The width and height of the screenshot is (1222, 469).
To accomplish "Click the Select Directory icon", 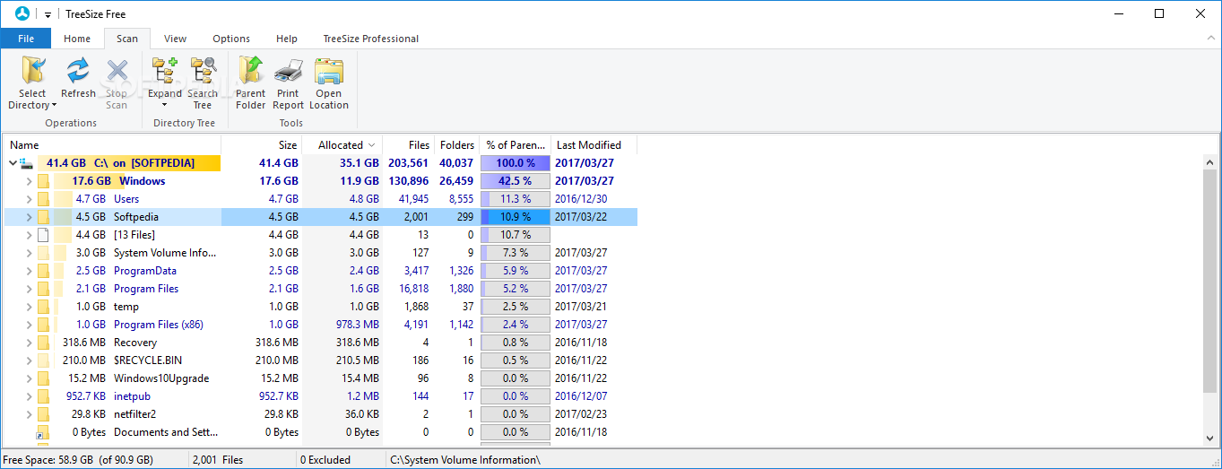I will [x=32, y=71].
